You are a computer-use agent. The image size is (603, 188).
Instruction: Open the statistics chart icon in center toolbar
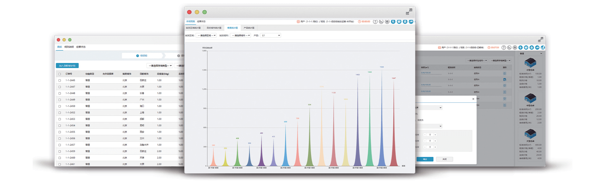[x=381, y=22]
